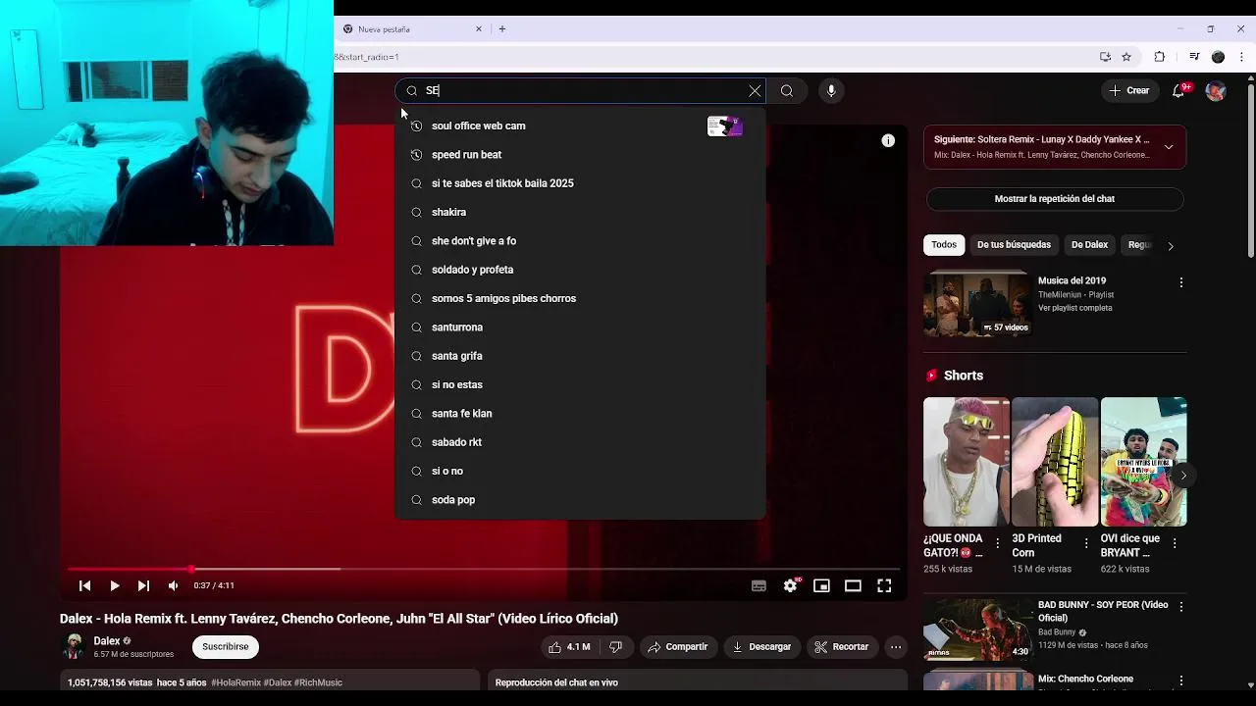
Task: Select suggestion speed run beat
Action: click(x=580, y=155)
